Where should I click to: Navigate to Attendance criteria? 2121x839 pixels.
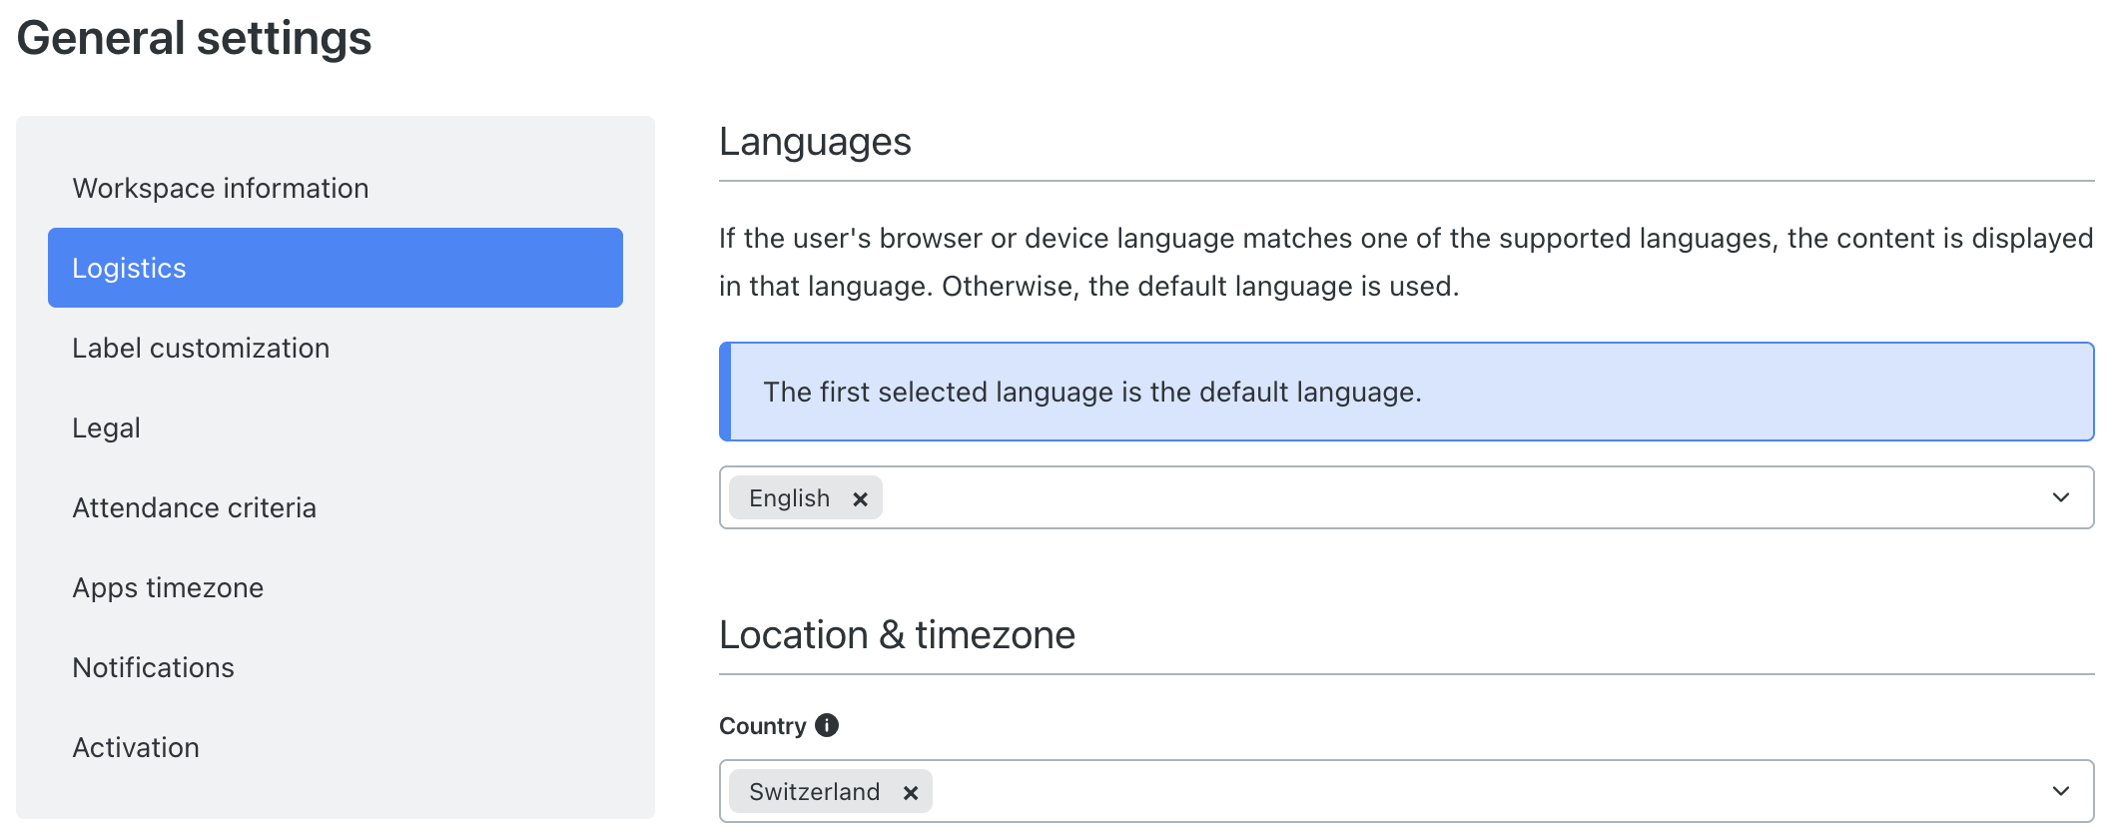point(194,507)
